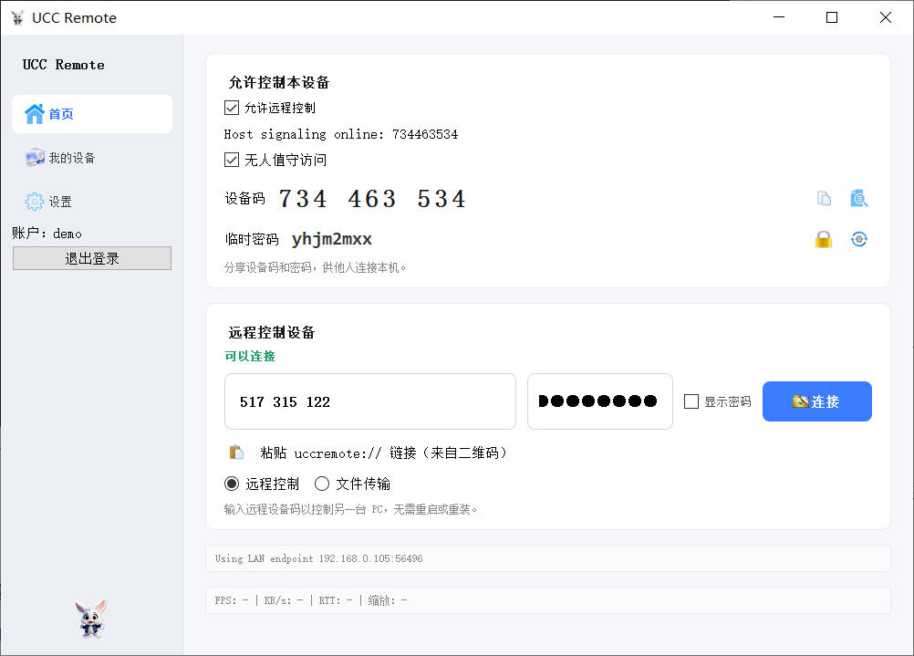Open 设置 settings page

(92, 202)
